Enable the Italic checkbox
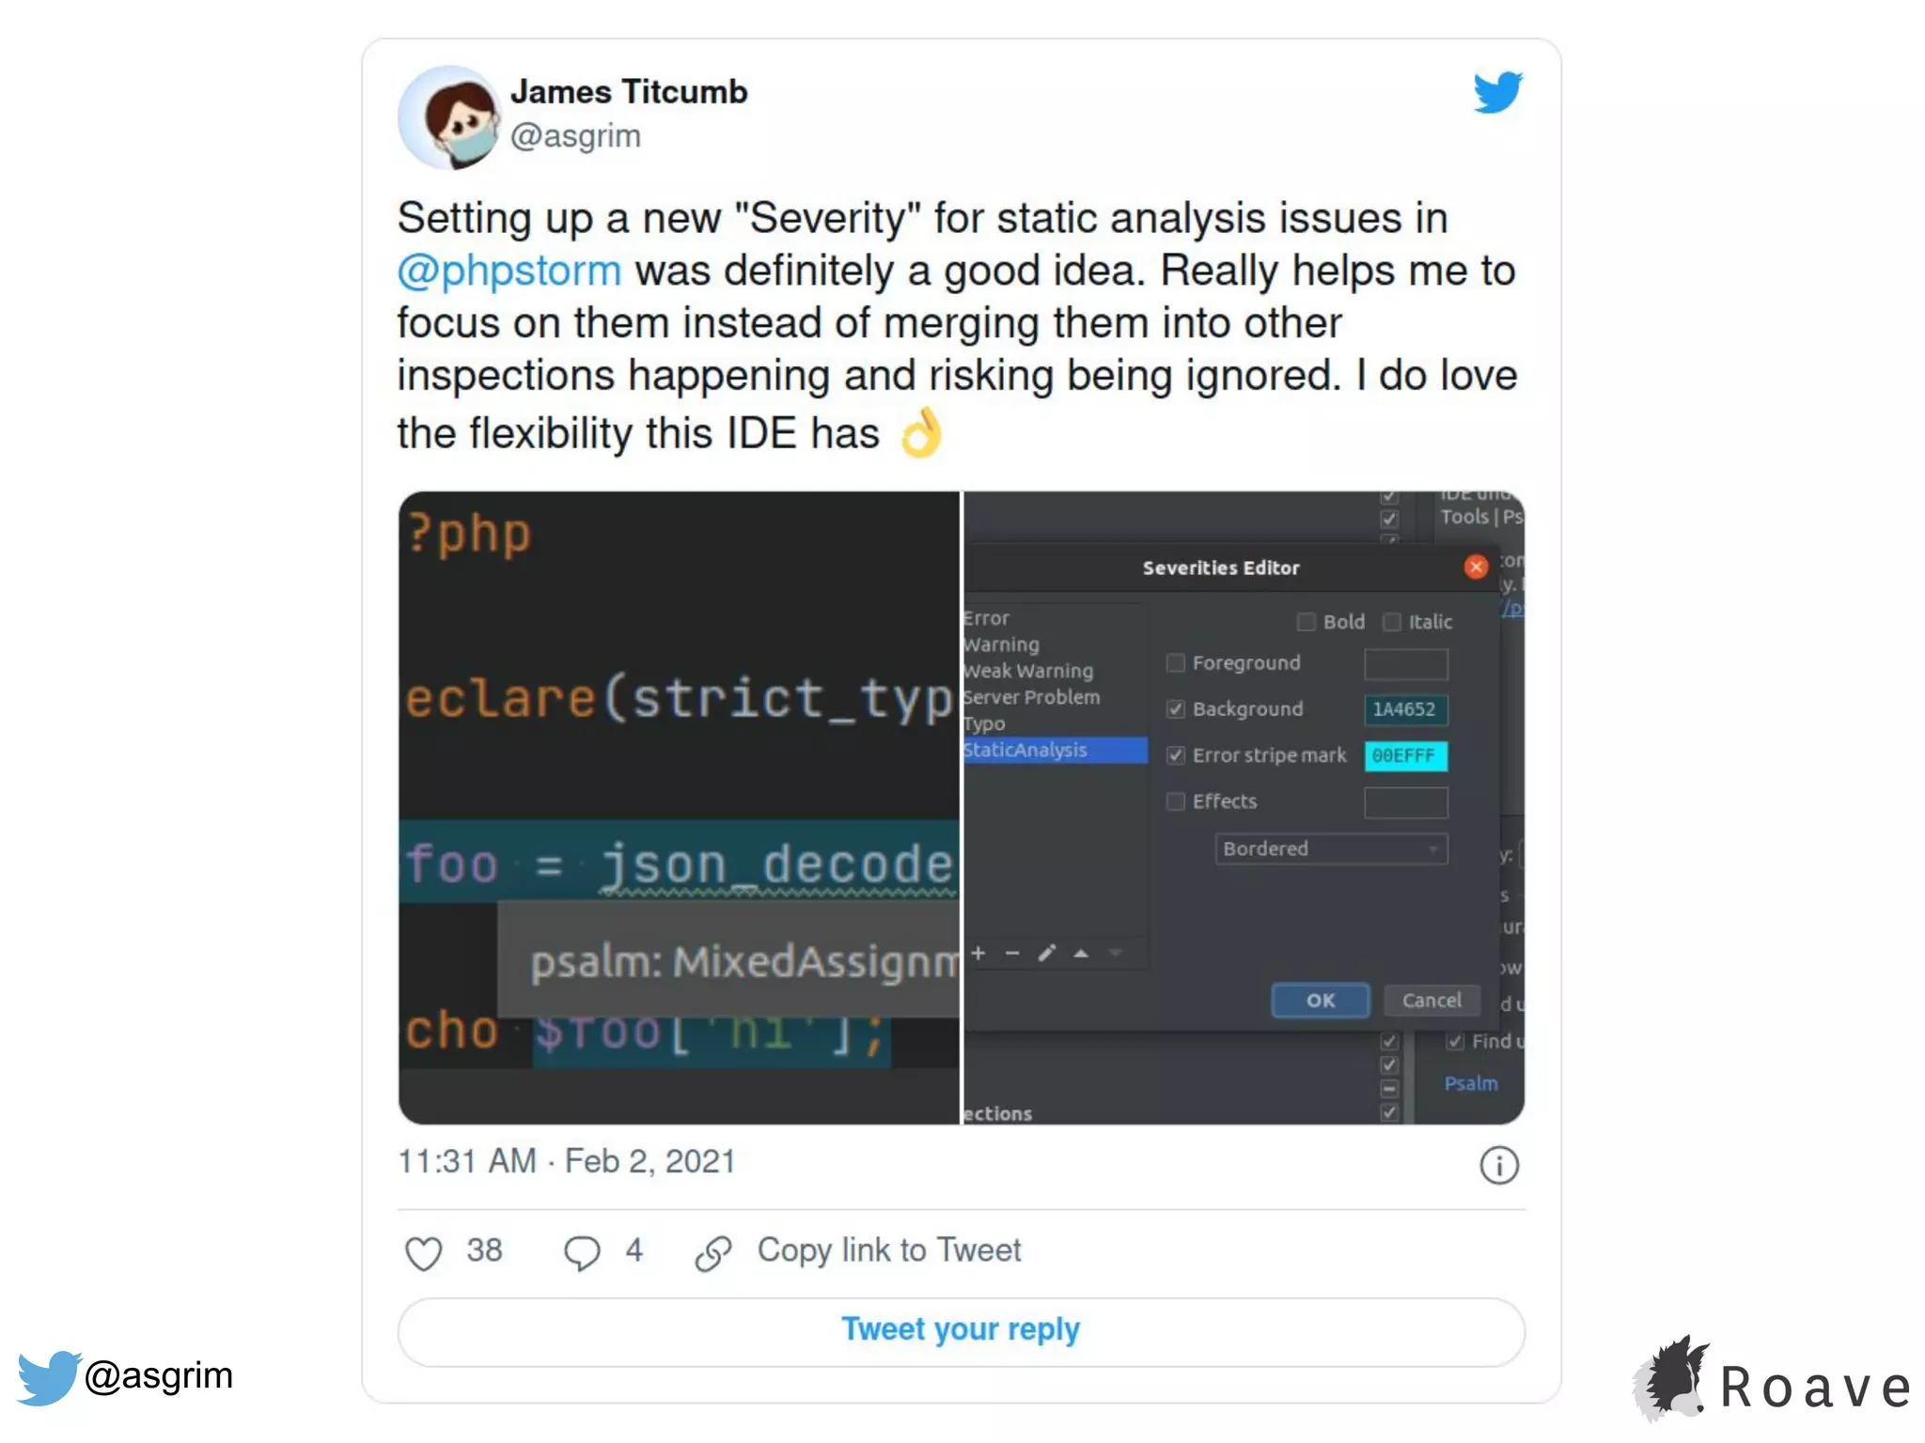Image resolution: width=1925 pixels, height=1443 pixels. coord(1392,622)
